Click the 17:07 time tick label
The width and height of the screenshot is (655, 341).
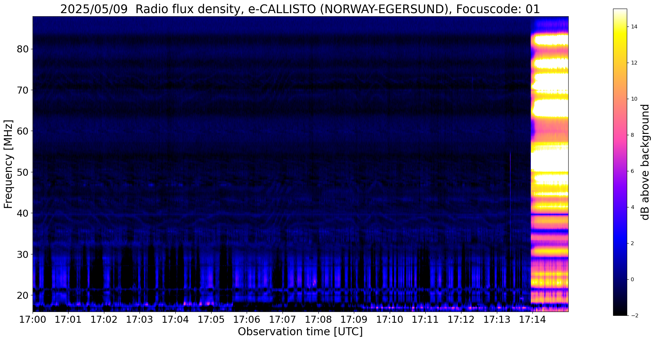tap(283, 319)
